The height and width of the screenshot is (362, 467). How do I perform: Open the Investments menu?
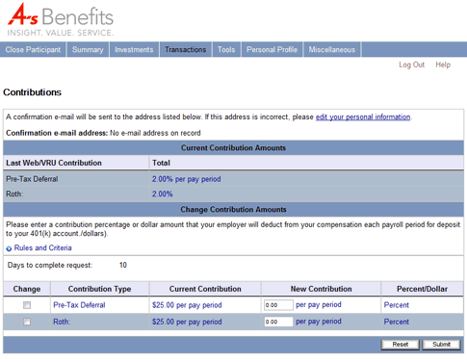[134, 50]
